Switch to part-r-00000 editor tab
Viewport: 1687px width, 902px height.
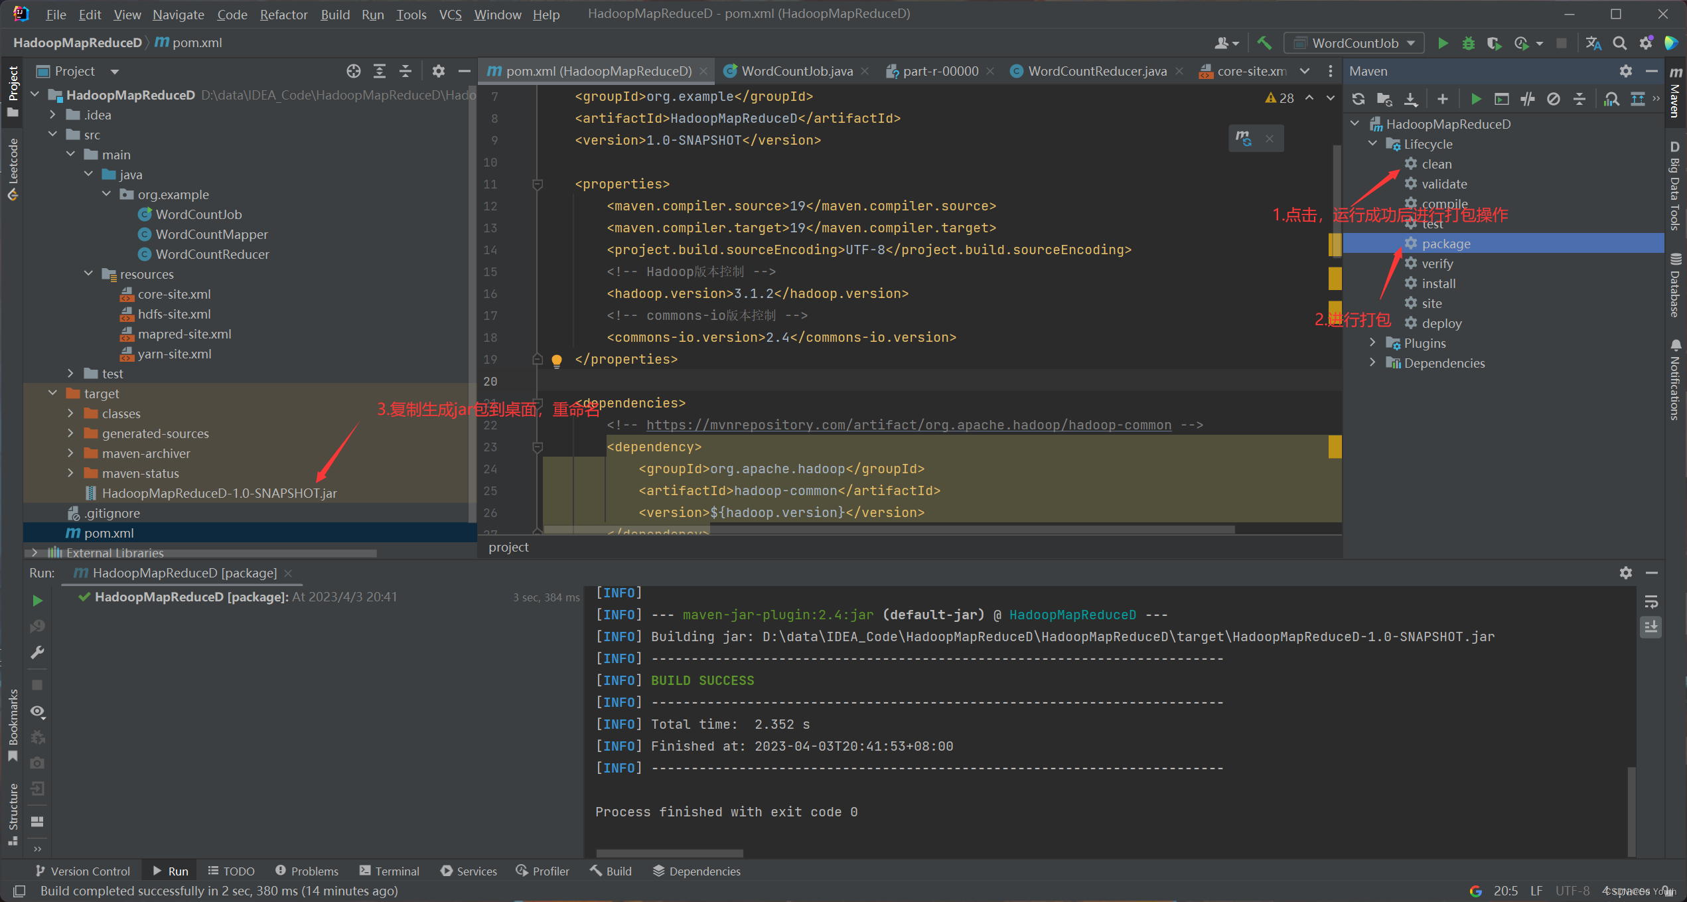[940, 71]
